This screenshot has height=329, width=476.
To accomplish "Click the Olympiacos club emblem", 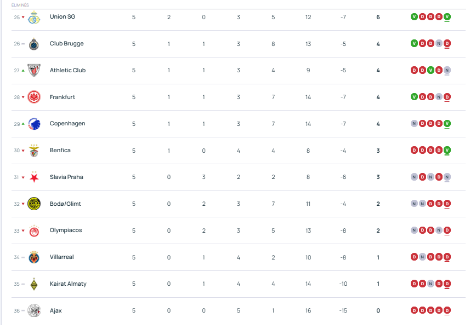I will tap(34, 230).
